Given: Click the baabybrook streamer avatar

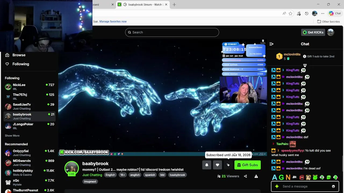Looking at the screenshot, I should [x=71, y=168].
